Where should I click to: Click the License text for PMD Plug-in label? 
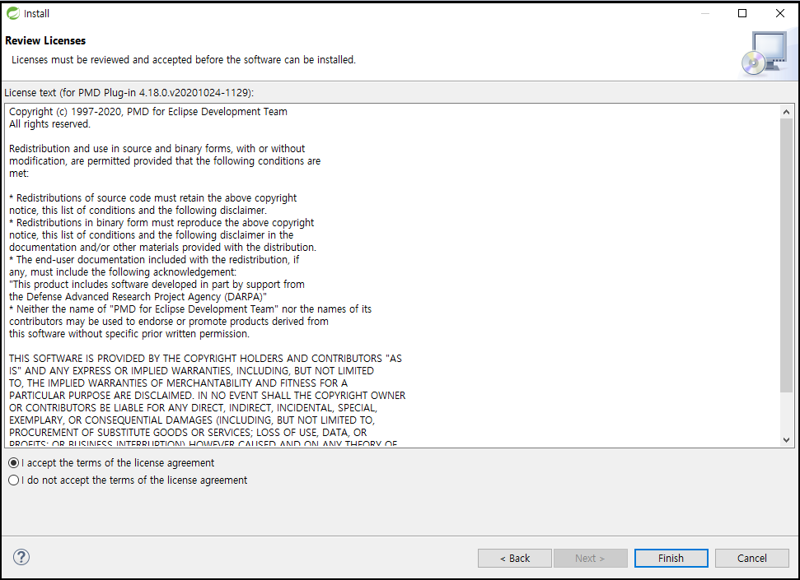(129, 93)
